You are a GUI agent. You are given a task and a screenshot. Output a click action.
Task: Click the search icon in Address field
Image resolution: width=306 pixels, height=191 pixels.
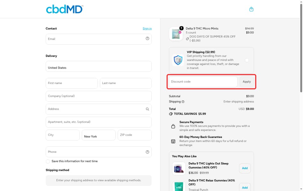(x=147, y=109)
